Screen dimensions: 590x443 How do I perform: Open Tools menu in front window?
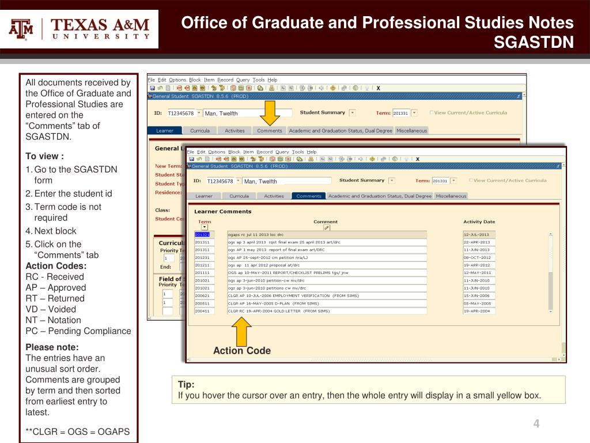[298, 152]
